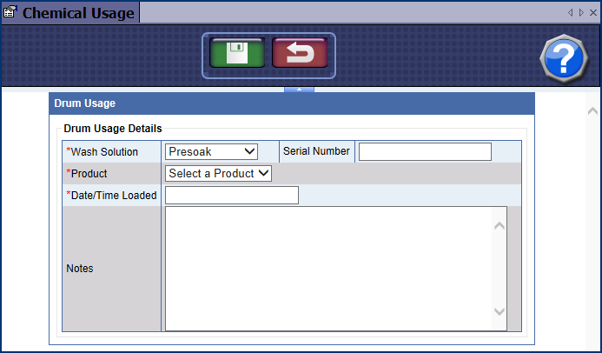
Task: Open the Wash Solution dropdown showing Presoak
Action: [x=212, y=151]
